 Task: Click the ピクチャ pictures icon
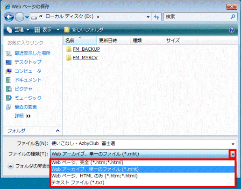[9, 89]
